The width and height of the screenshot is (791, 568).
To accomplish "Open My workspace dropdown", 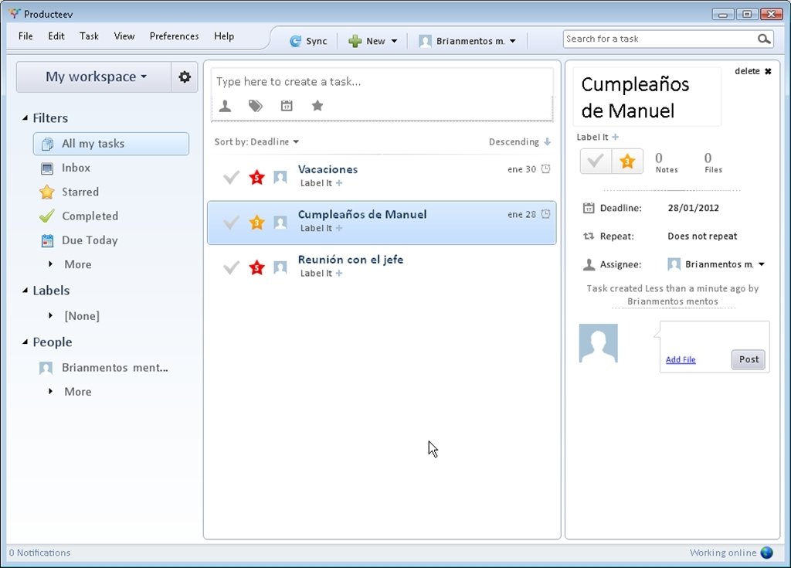I will [x=93, y=77].
